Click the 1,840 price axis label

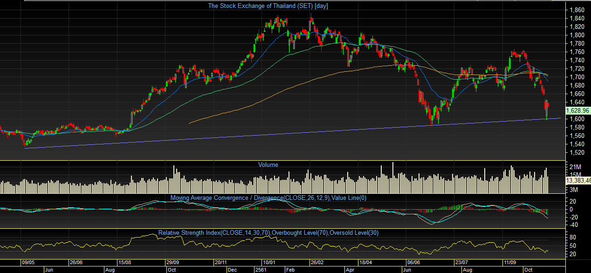[577, 18]
